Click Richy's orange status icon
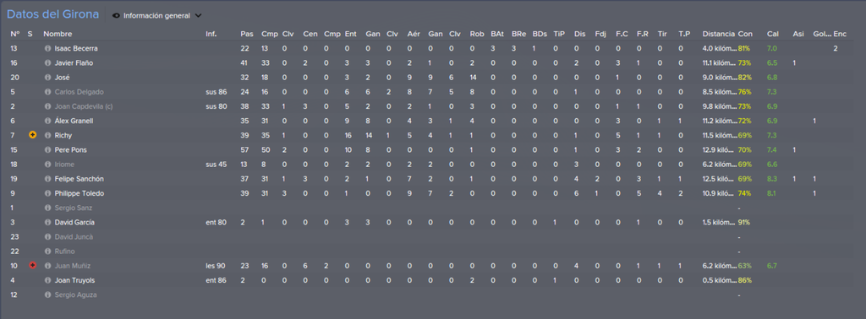Screen dimensions: 866x319 pyautogui.click(x=33, y=135)
